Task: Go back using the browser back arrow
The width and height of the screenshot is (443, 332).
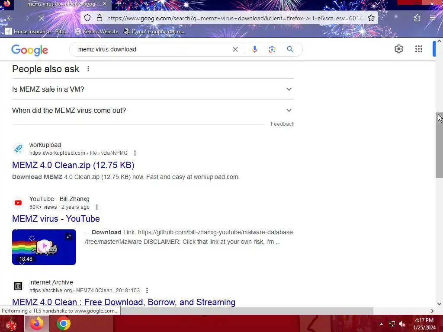Action: pos(10,18)
